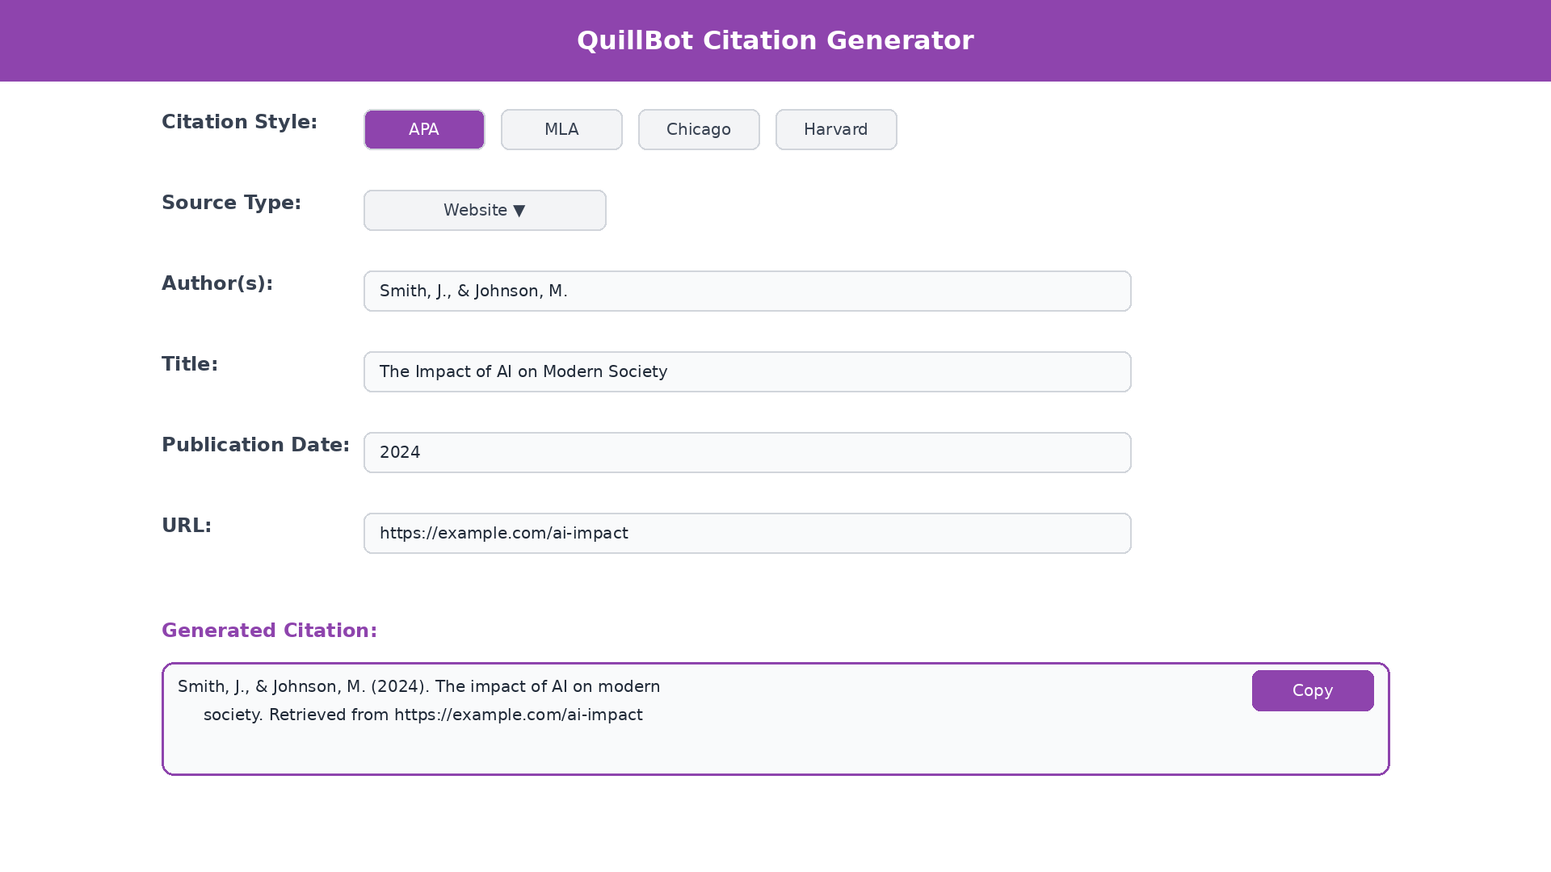This screenshot has width=1551, height=872.
Task: Click the Generated Citation heading
Action: click(269, 631)
